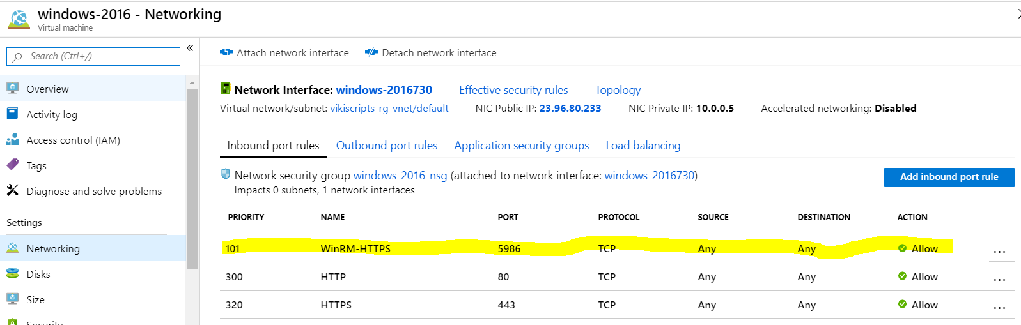Click the green Network Interface icon
Screen dimensions: 1021x325
[225, 89]
